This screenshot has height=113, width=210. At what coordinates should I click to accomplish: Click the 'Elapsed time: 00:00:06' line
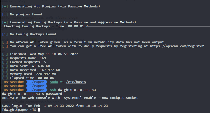point(28,78)
